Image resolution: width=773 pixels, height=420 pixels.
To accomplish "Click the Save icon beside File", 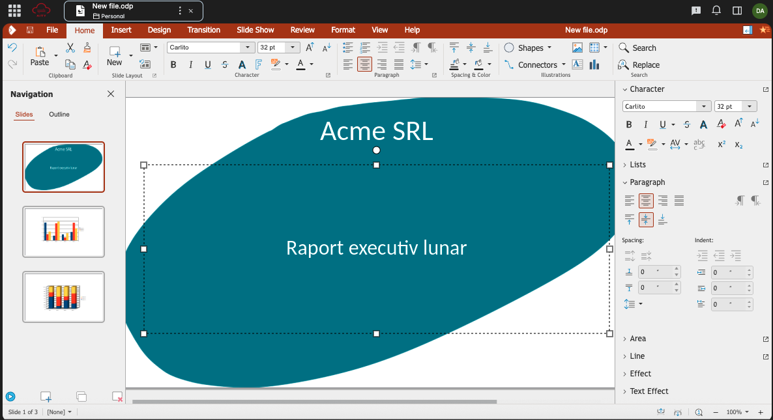I will (30, 30).
